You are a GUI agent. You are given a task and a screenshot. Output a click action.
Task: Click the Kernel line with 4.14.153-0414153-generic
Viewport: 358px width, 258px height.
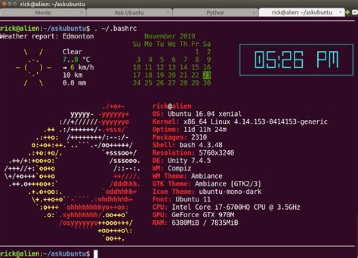(x=240, y=122)
